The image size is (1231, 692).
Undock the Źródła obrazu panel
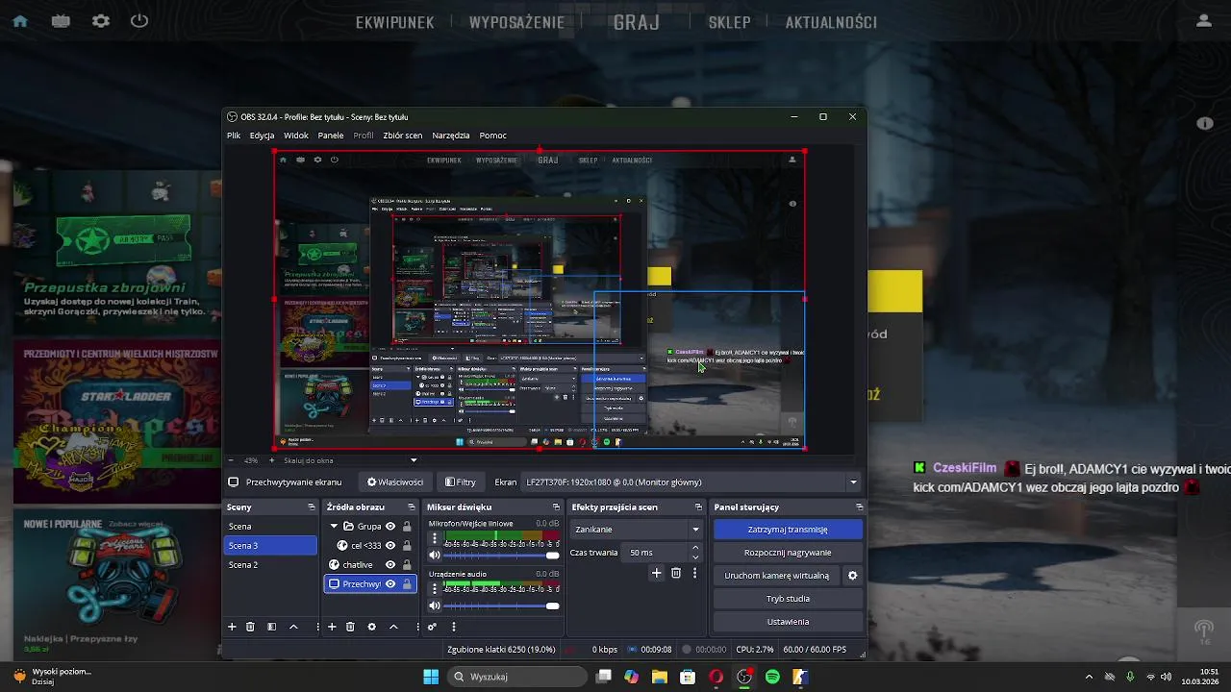pyautogui.click(x=411, y=507)
